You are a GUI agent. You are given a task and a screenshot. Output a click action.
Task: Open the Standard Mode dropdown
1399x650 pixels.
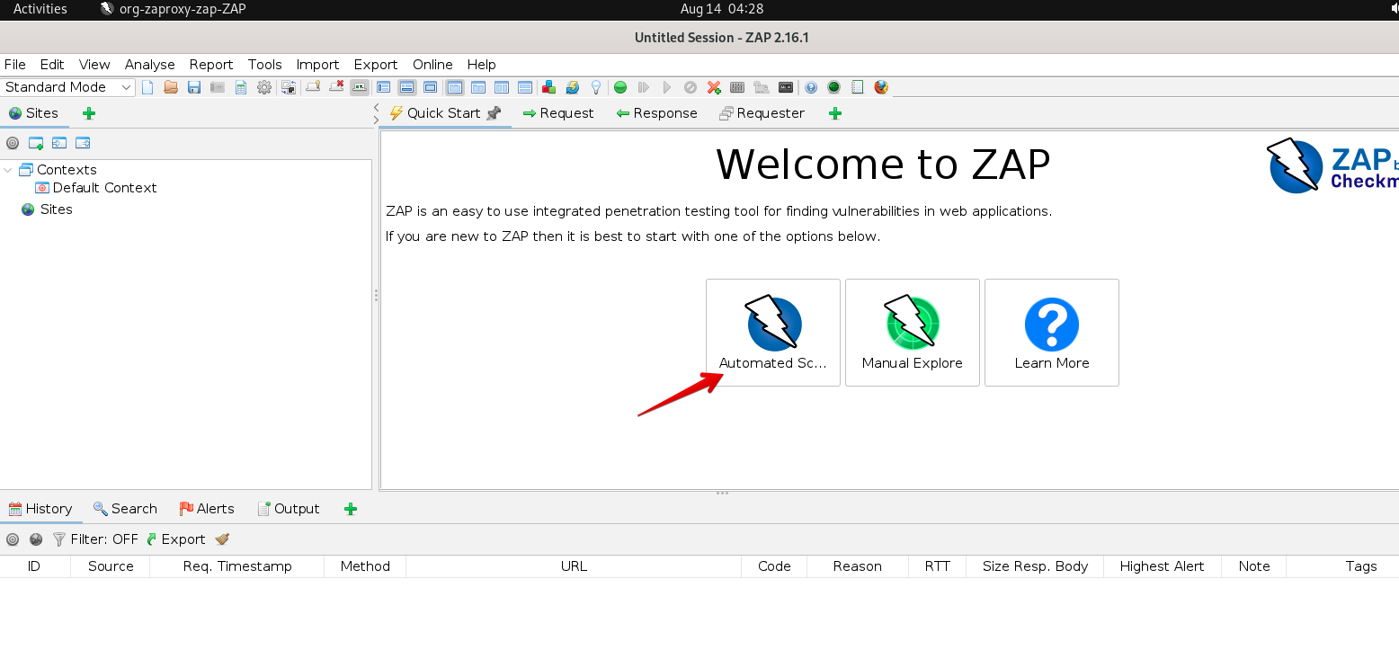point(68,87)
